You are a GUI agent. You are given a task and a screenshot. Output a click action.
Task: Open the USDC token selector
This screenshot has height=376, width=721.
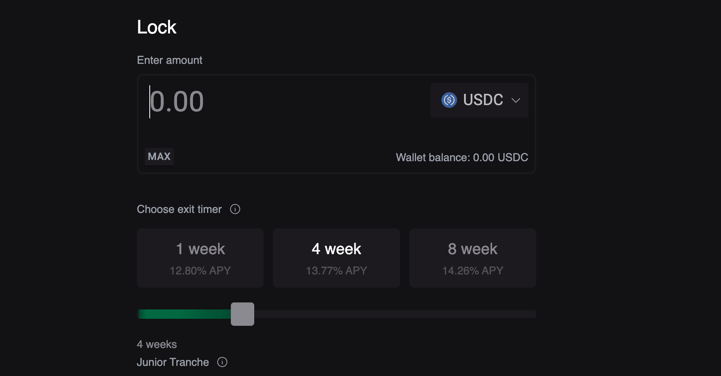(x=479, y=100)
